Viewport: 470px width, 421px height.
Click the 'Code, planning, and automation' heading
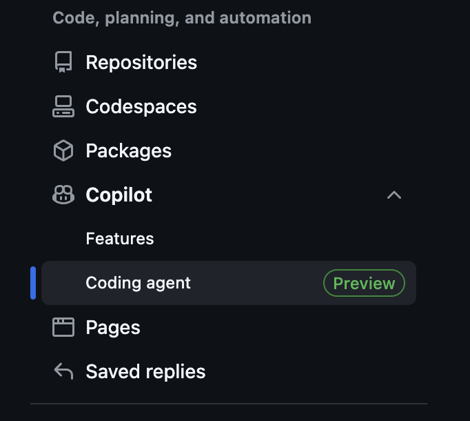click(182, 18)
